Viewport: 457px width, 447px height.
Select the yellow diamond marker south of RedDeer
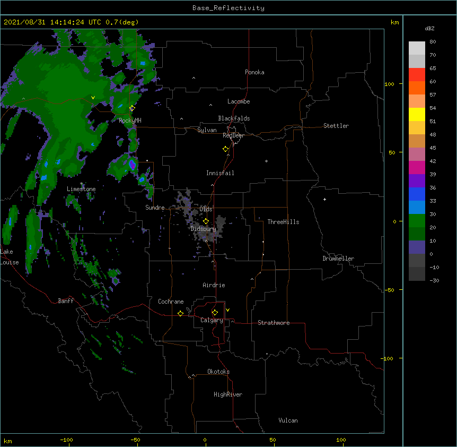226,149
